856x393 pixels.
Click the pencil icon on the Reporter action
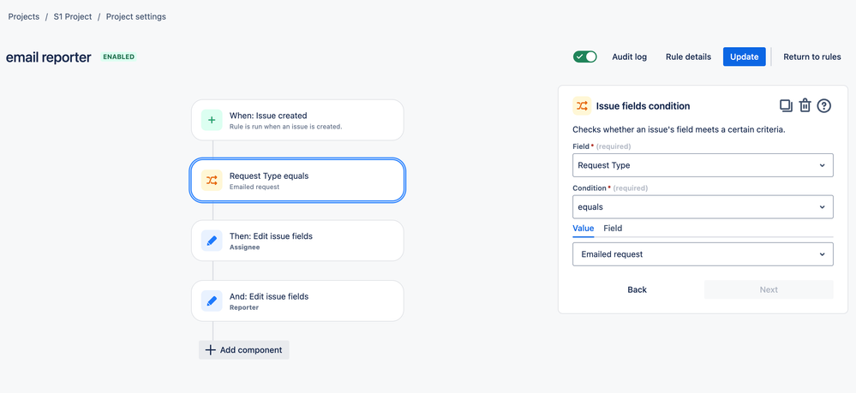click(x=212, y=301)
